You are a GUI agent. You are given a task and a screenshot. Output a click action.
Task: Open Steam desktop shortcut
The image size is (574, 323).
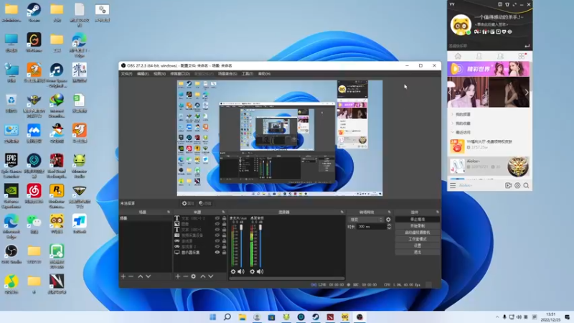pyautogui.click(x=34, y=12)
